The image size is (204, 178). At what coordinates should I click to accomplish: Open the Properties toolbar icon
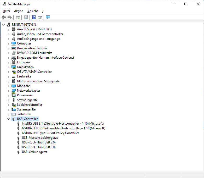point(26,17)
